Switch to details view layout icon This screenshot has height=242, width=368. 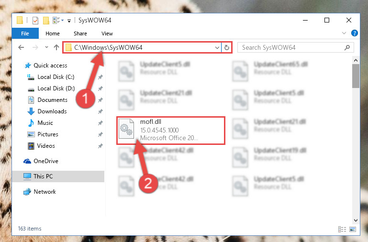pyautogui.click(x=342, y=229)
